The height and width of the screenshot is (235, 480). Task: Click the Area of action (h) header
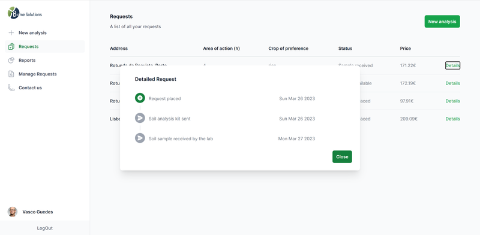tap(221, 49)
